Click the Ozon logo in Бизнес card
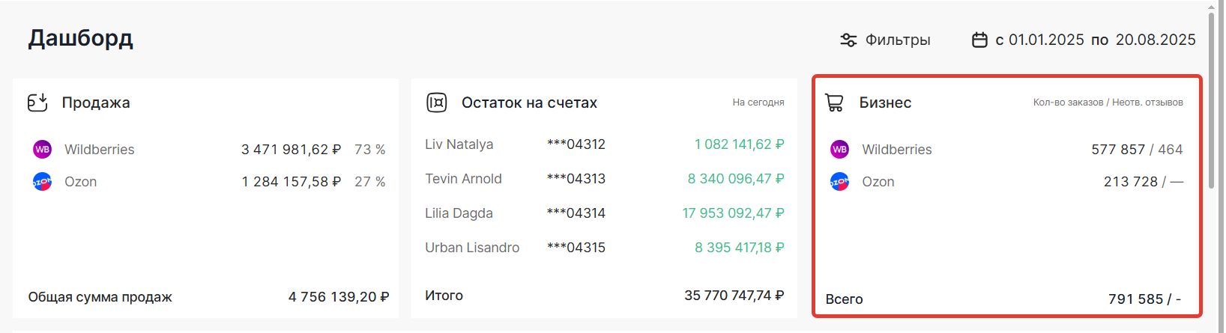This screenshot has width=1226, height=333. (839, 182)
